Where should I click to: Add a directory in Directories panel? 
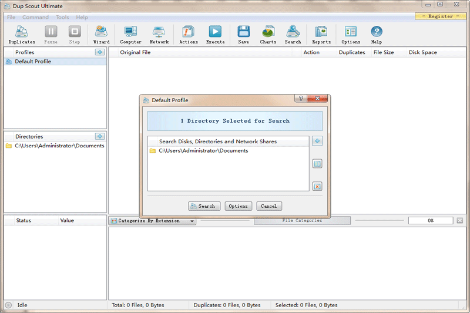coord(100,136)
